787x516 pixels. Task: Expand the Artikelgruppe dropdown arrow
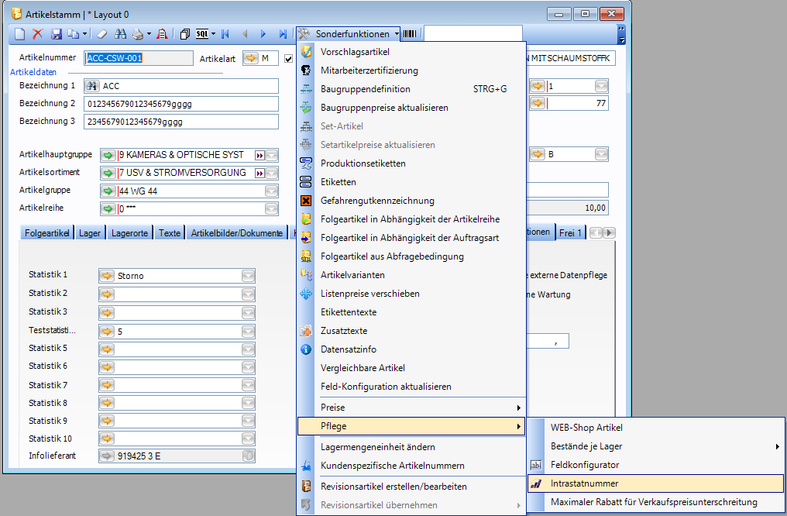tap(271, 191)
